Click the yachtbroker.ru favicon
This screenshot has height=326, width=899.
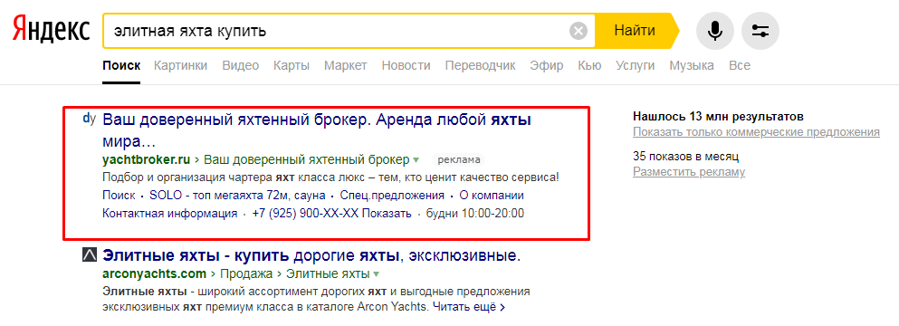click(x=89, y=120)
